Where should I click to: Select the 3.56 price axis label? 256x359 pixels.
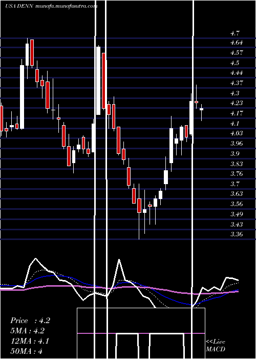[x=237, y=204]
